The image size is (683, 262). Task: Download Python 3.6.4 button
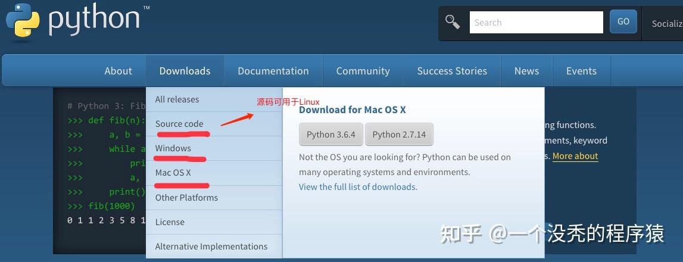tap(330, 135)
